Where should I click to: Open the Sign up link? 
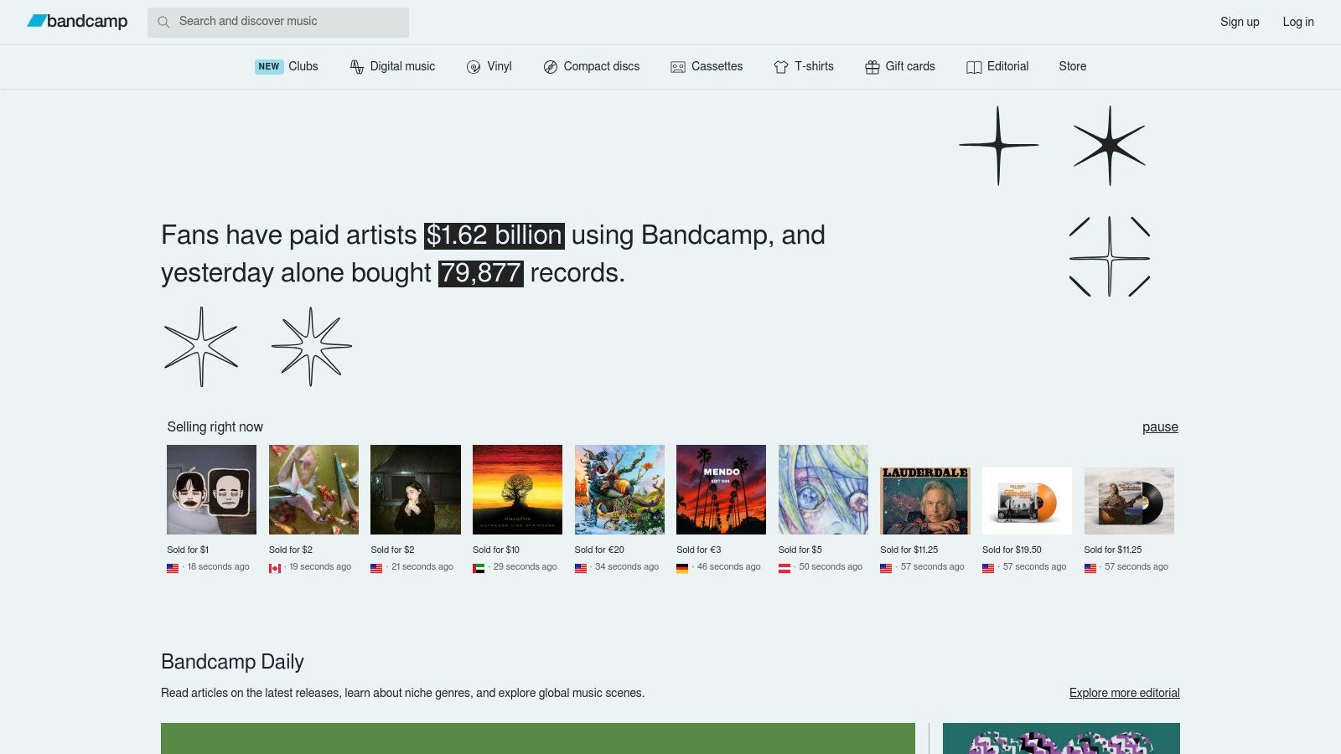coord(1240,22)
